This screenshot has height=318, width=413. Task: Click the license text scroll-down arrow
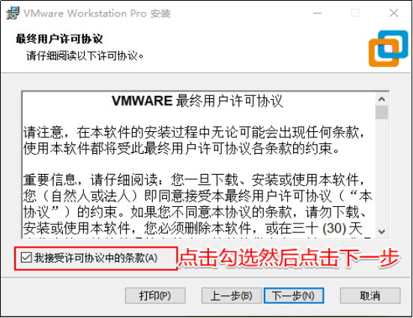(382, 232)
